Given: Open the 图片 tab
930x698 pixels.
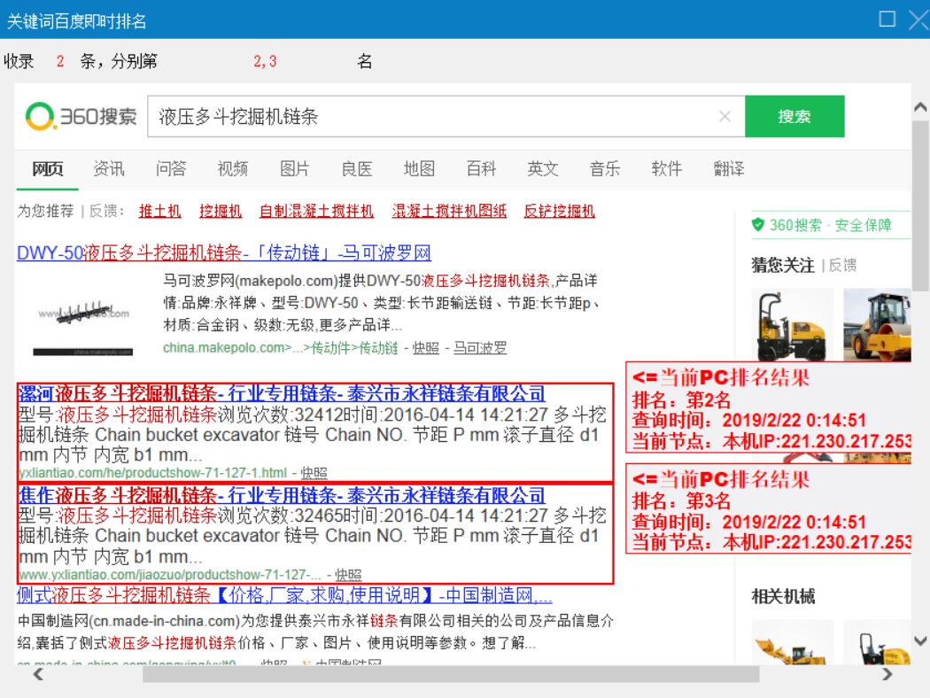Looking at the screenshot, I should (x=295, y=169).
